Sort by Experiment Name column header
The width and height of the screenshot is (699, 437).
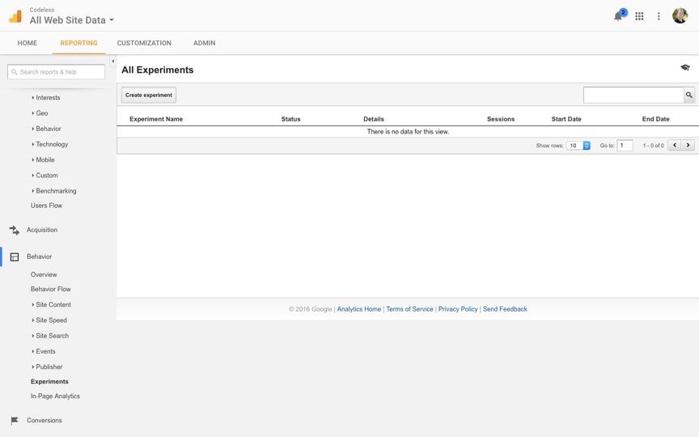pyautogui.click(x=156, y=119)
